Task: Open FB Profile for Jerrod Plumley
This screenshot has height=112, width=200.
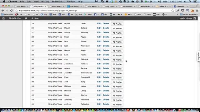Action: pyautogui.click(x=117, y=33)
